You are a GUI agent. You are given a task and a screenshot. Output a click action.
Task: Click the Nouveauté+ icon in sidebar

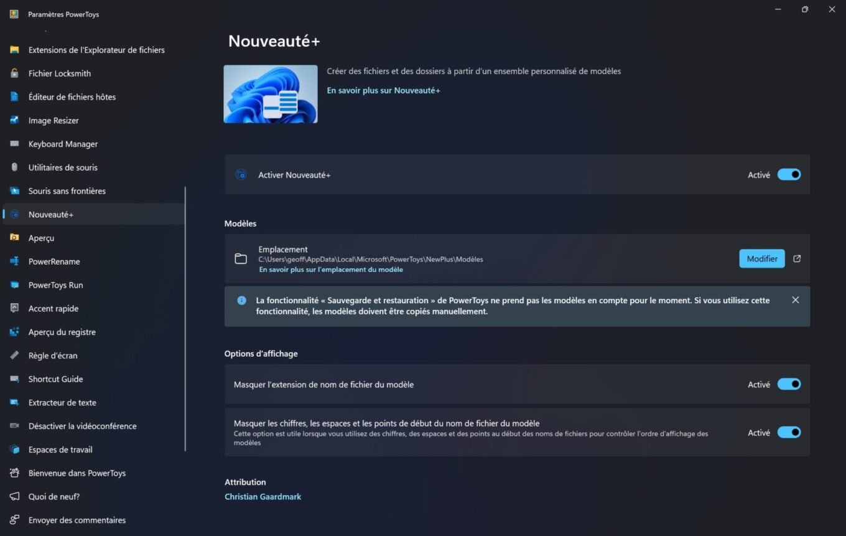14,214
